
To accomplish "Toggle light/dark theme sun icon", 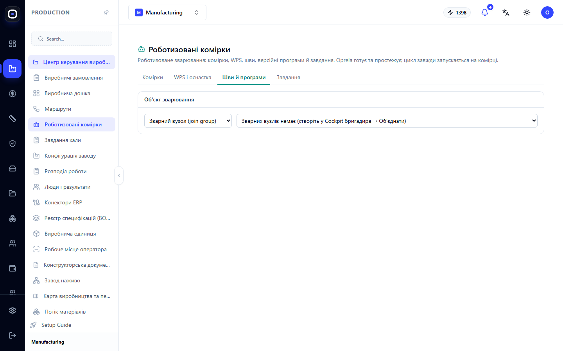I will tap(527, 12).
